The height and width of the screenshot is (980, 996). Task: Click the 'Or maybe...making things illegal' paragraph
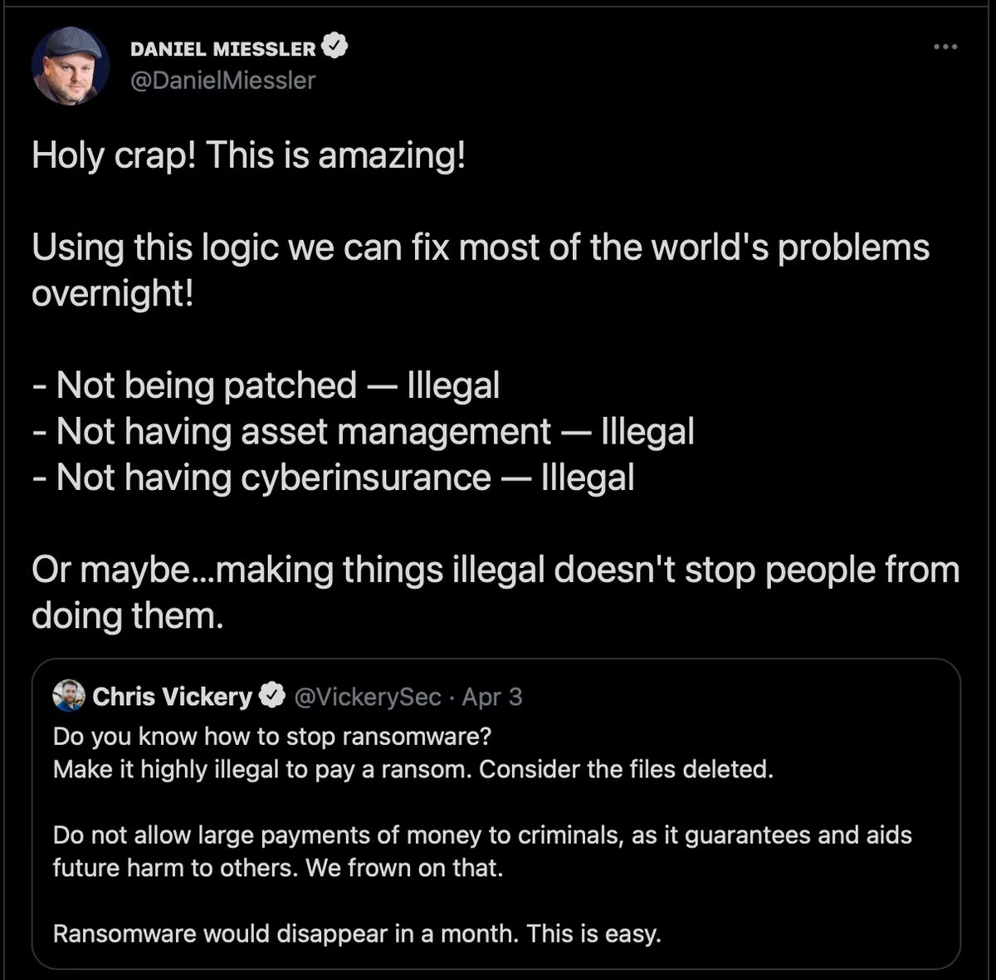point(496,592)
